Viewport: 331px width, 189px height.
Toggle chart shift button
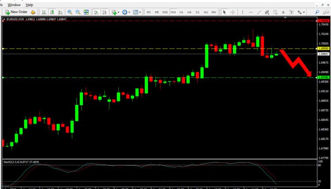105,12
